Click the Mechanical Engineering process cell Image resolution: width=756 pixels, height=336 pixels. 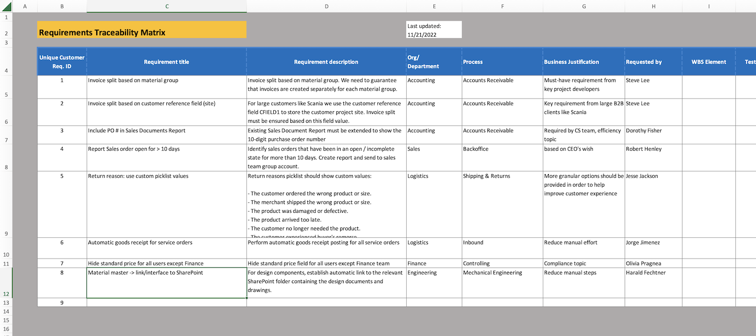coord(502,283)
